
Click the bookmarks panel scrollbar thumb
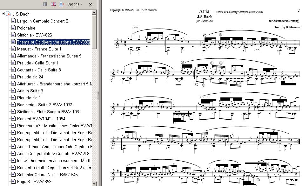94,32
